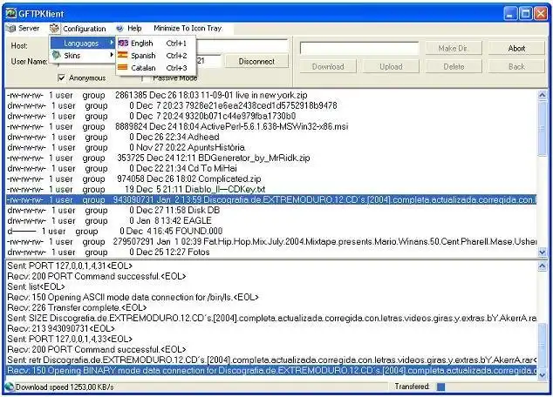Click the Download button
Viewport: 553px width, 397px height.
[x=328, y=66]
